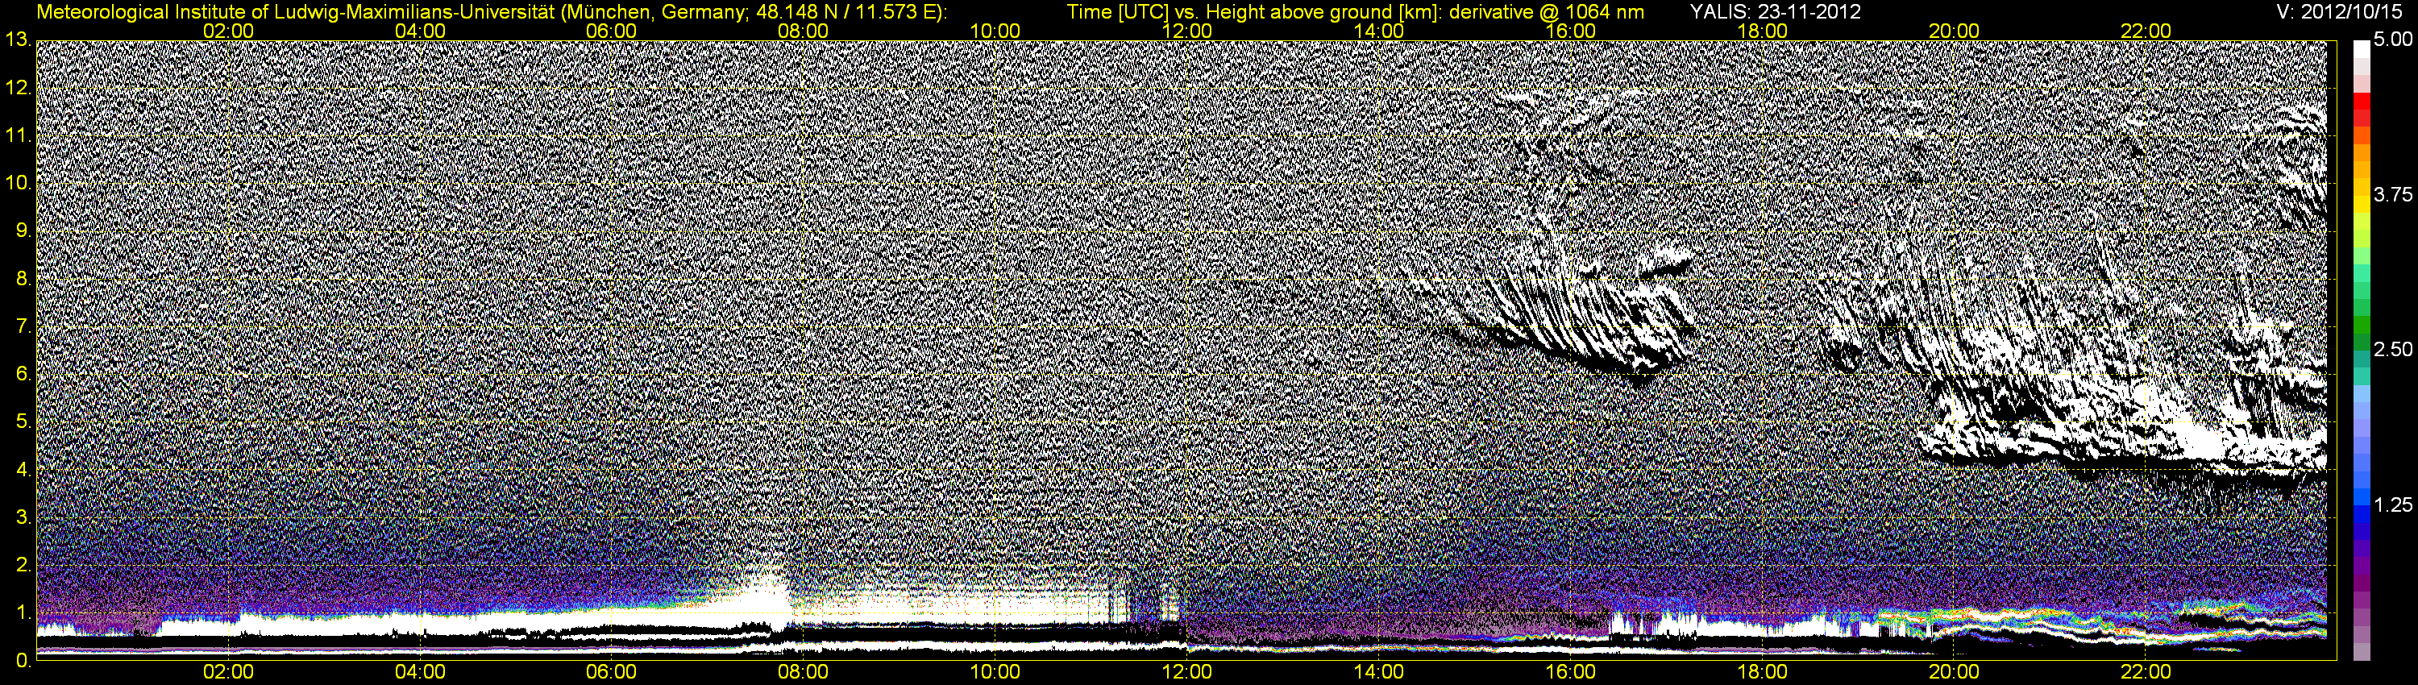Click the red segment of the colorbar
This screenshot has height=685, width=2418.
click(2362, 103)
